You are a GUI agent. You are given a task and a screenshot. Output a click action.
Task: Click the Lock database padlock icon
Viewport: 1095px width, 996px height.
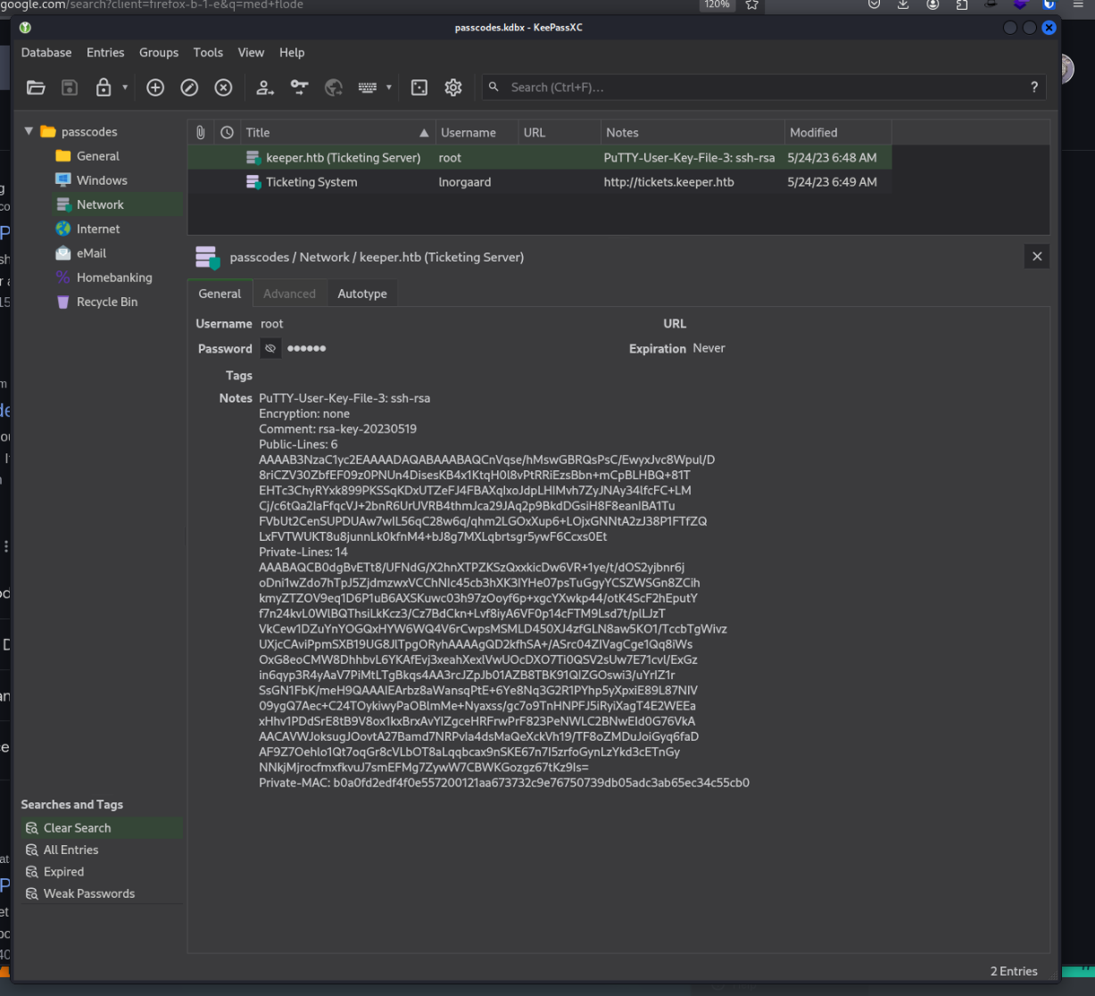point(104,87)
